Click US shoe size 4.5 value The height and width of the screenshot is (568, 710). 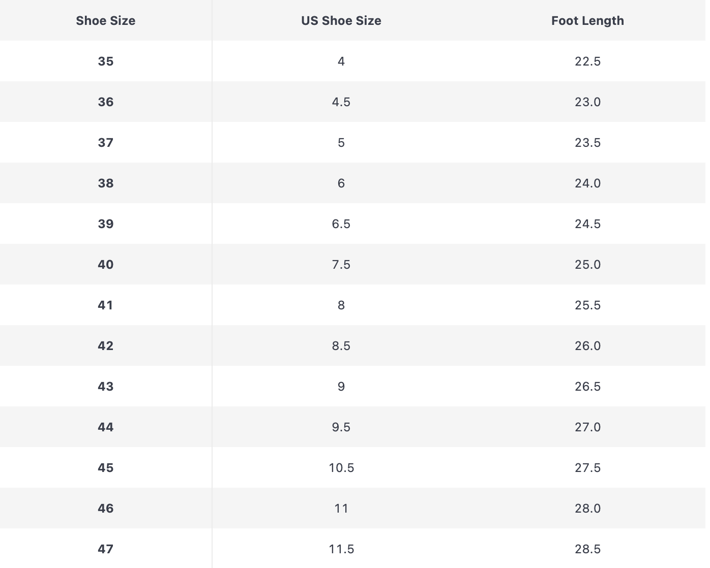[341, 102]
